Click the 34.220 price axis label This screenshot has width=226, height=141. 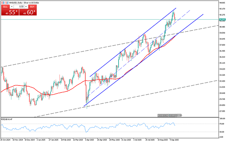pyautogui.click(x=222, y=69)
